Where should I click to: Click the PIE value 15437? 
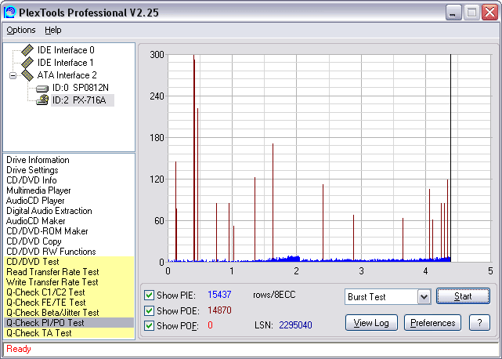tap(219, 295)
